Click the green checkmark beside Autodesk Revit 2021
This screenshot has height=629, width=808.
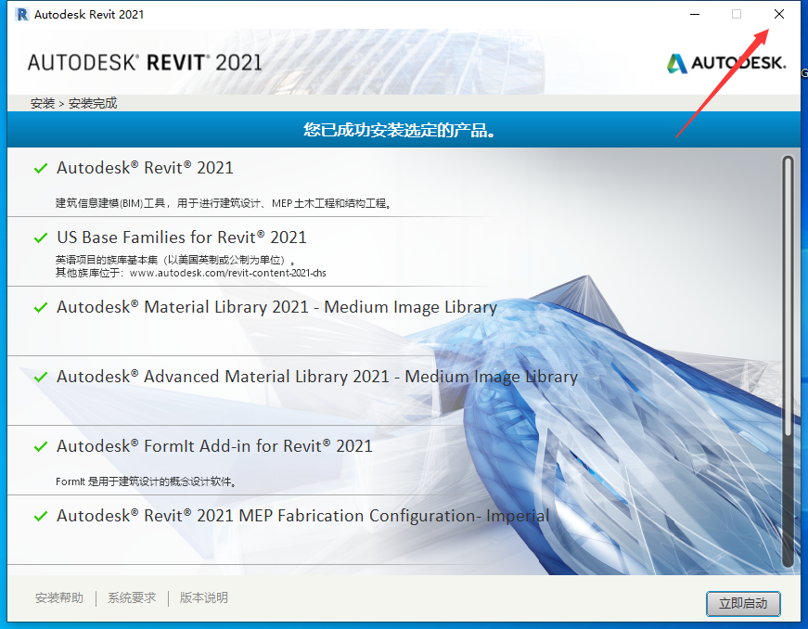pos(39,168)
